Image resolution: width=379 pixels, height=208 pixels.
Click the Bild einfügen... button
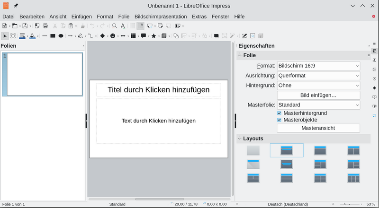[x=318, y=95]
